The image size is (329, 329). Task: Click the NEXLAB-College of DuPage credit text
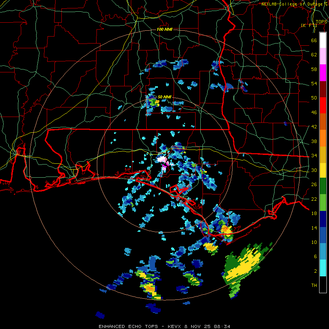(x=294, y=4)
